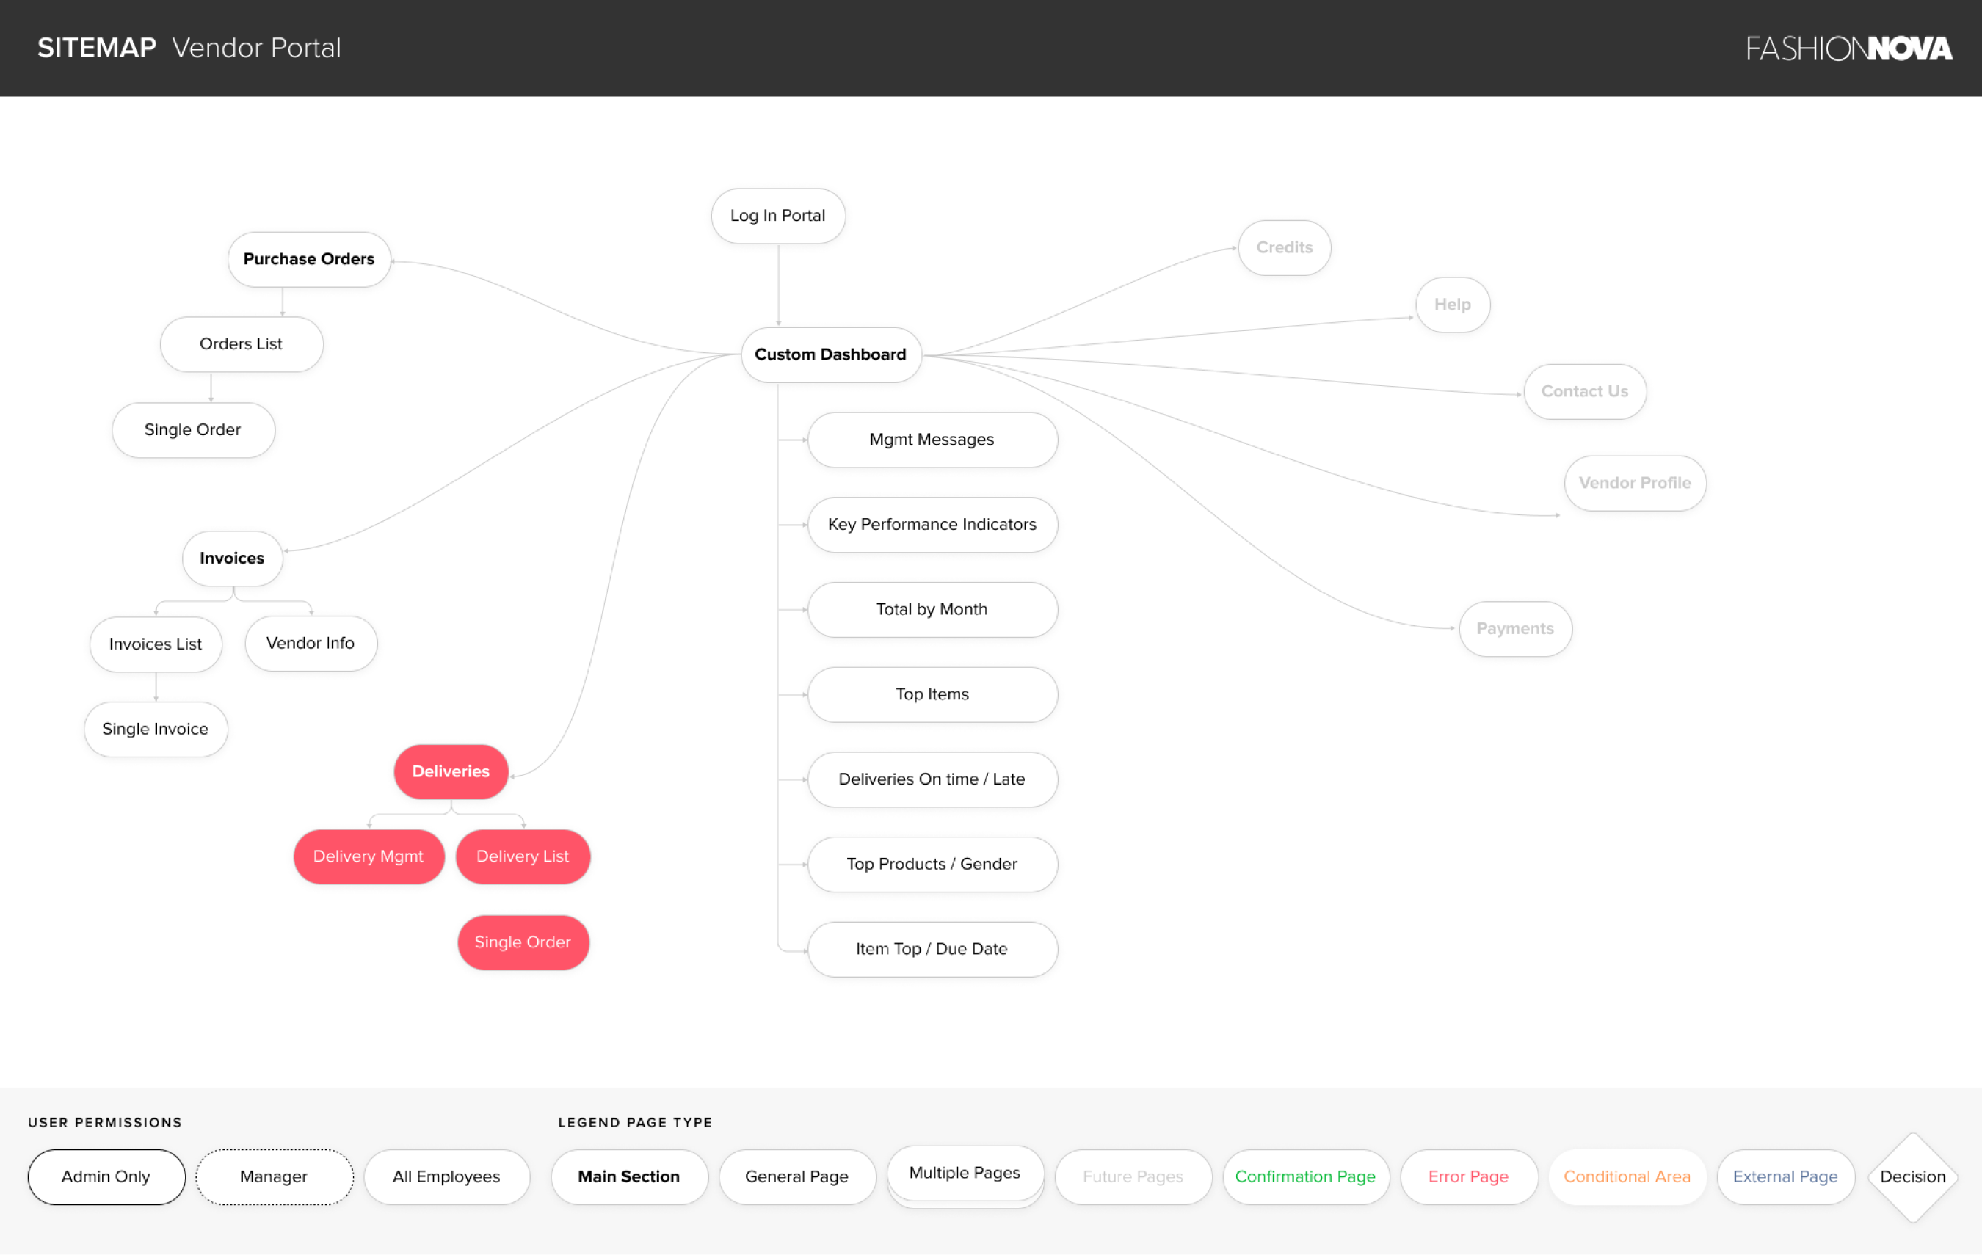Select the orange Conditional Area legend
The height and width of the screenshot is (1255, 1982).
(1627, 1176)
